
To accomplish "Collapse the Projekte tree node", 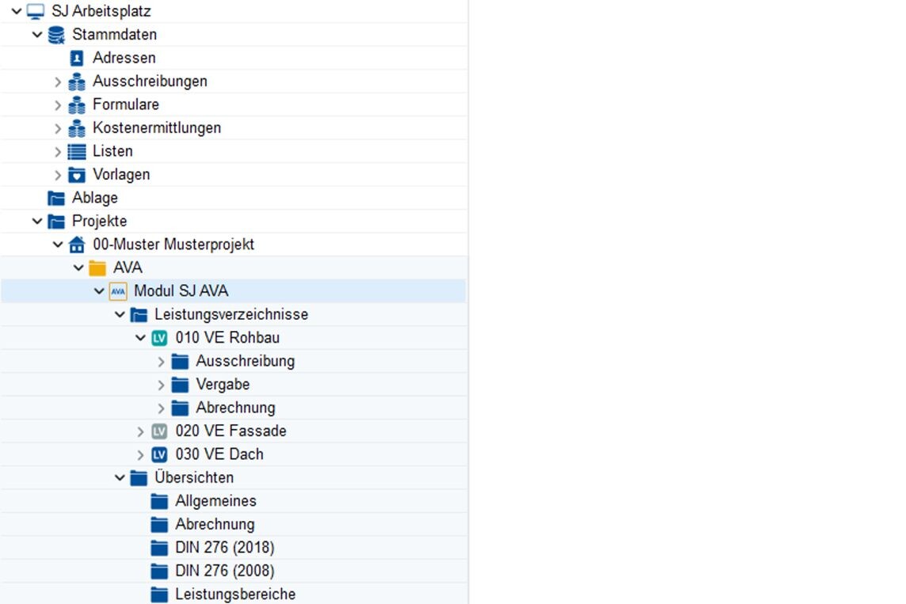I will click(37, 222).
